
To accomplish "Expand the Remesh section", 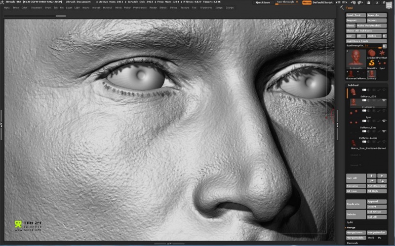I will pos(352,243).
